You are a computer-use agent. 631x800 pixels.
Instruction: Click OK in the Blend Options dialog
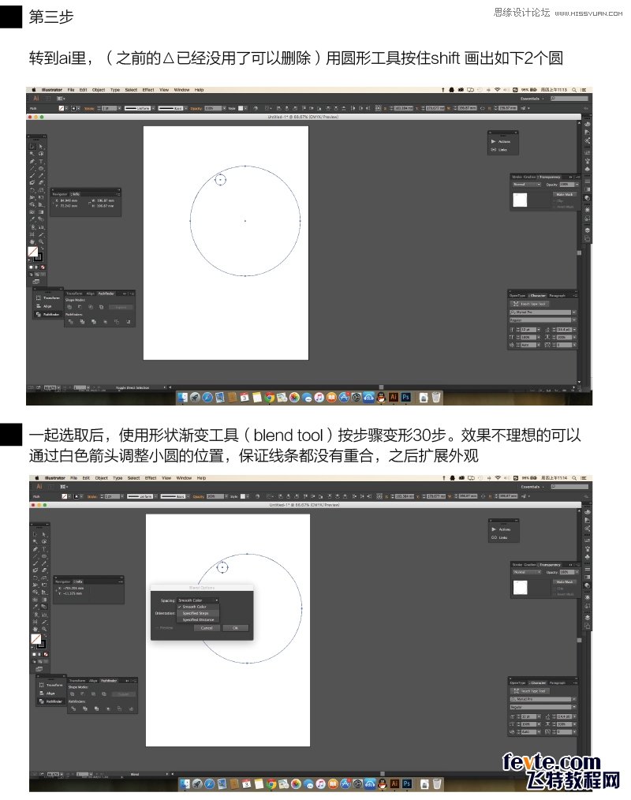point(235,628)
